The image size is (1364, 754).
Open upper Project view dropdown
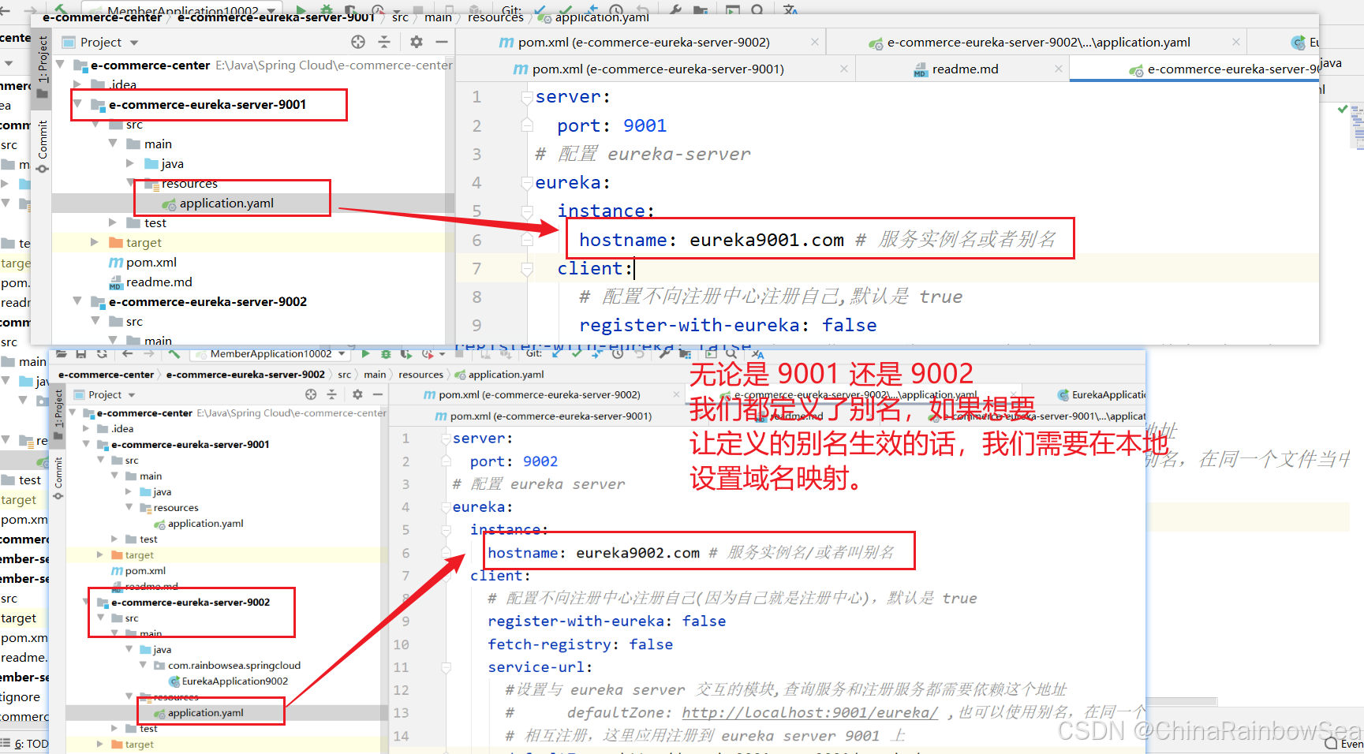tap(134, 43)
